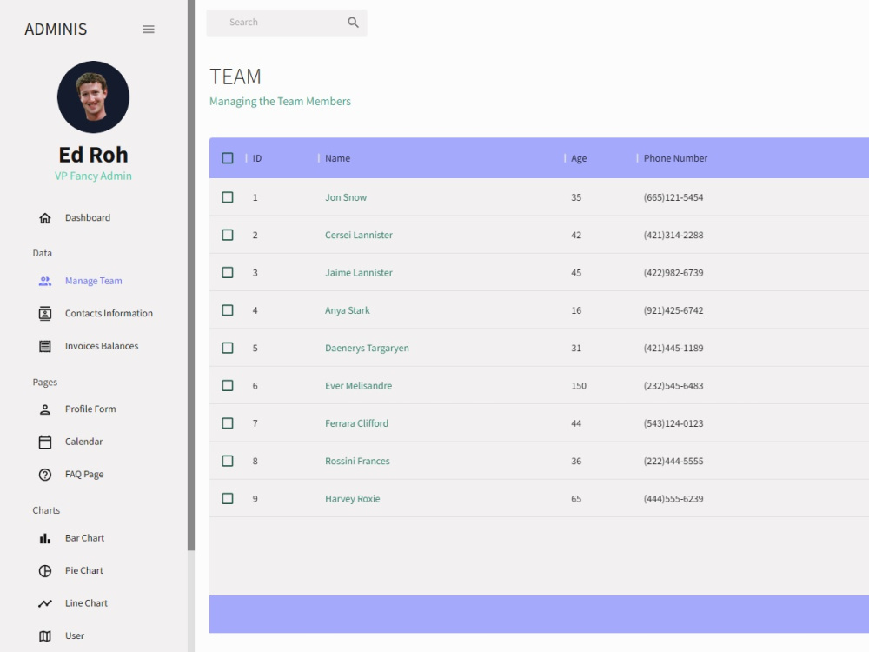Check the checkbox for Jon Snow's row
This screenshot has height=652, width=869.
click(228, 196)
